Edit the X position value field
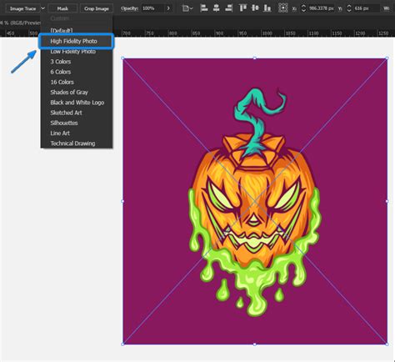Viewport: 395px width, 362px height. pyautogui.click(x=322, y=8)
